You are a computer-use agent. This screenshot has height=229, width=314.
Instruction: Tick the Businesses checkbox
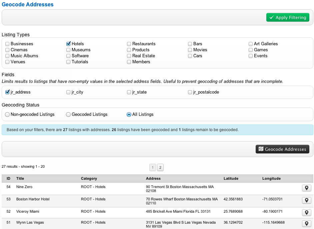coord(7,44)
